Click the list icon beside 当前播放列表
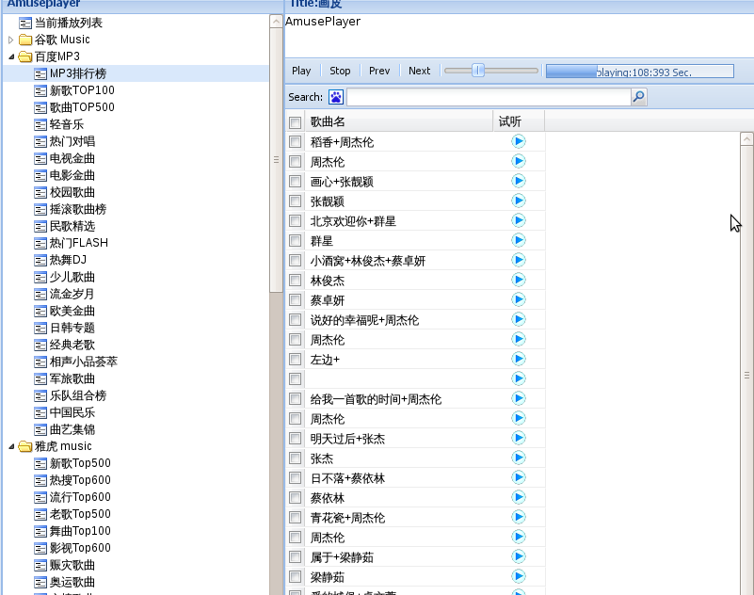This screenshot has width=754, height=595. tap(25, 24)
